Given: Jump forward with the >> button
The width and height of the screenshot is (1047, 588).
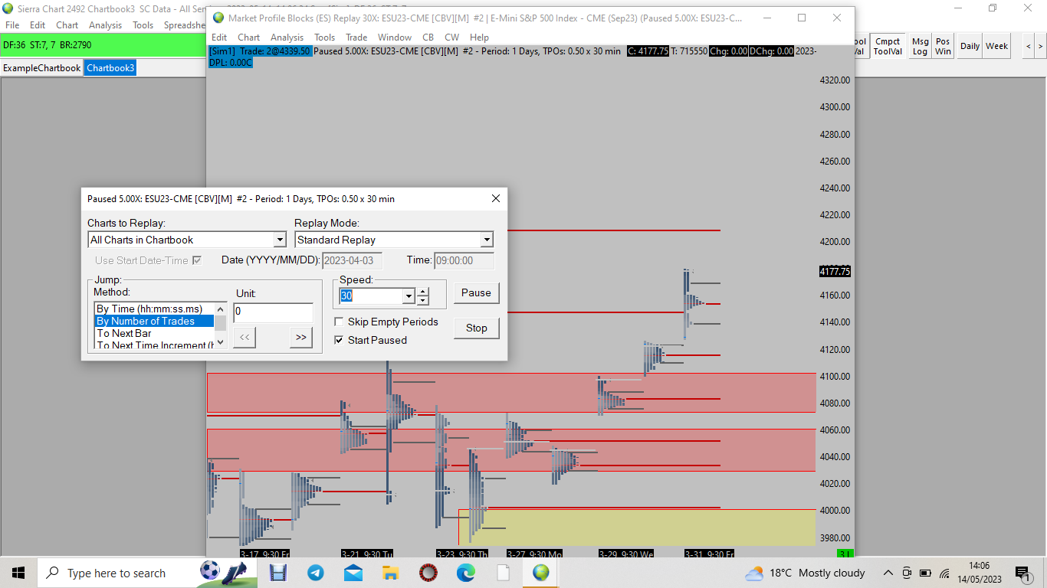Looking at the screenshot, I should click(x=301, y=338).
